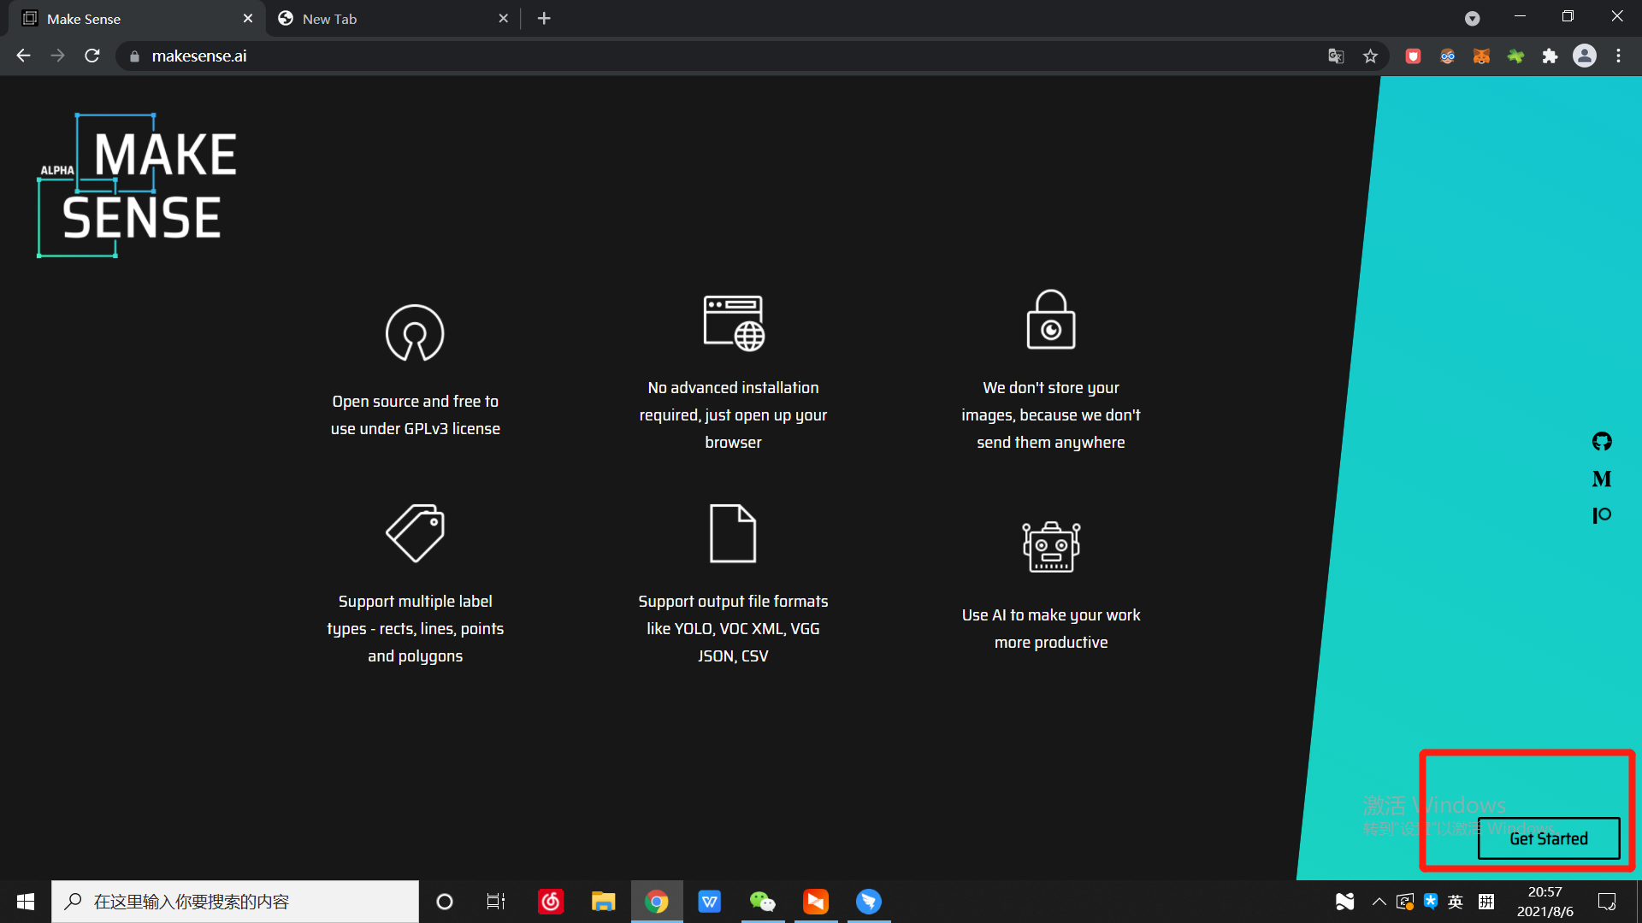Viewport: 1642px width, 923px height.
Task: Click the Make Sense alpha logo
Action: coord(139,185)
